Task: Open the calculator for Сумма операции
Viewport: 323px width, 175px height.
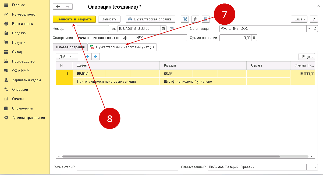Action: click(254, 38)
